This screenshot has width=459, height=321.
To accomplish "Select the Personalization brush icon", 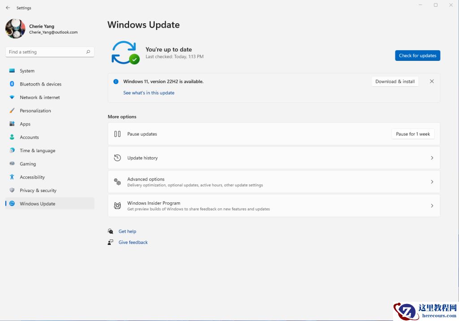I will pyautogui.click(x=12, y=111).
